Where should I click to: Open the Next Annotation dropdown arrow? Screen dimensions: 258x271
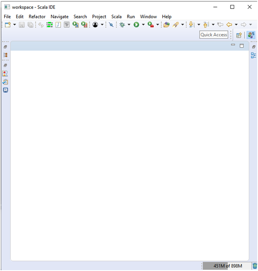199,25
